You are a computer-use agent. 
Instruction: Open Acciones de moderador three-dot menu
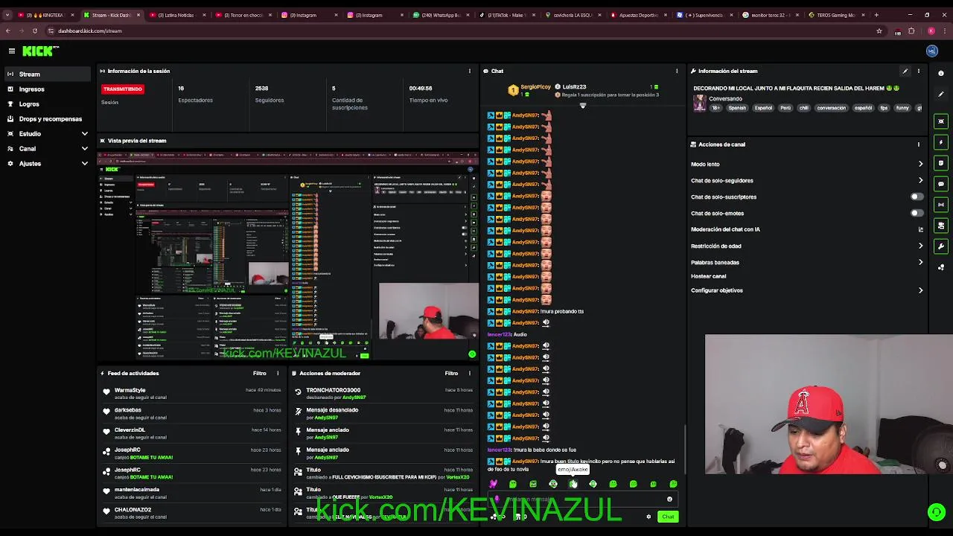(470, 373)
